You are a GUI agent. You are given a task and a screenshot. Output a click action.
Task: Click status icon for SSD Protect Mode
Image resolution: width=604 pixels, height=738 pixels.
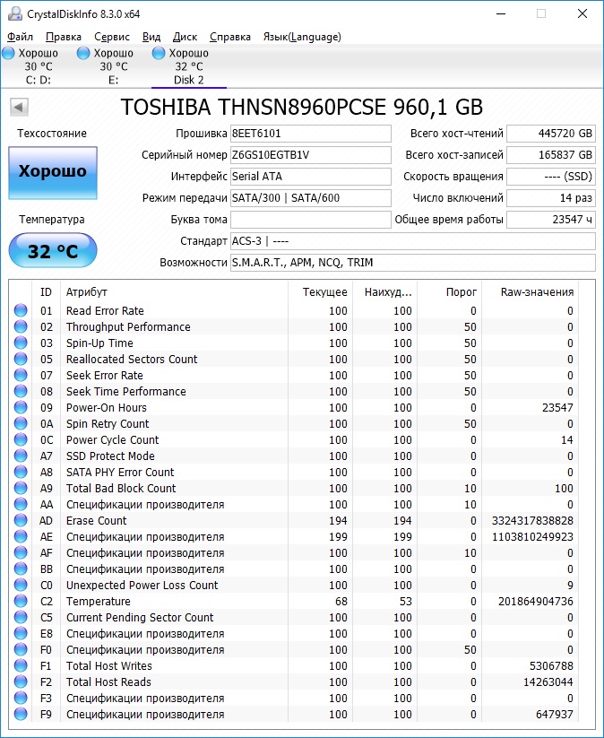(21, 456)
